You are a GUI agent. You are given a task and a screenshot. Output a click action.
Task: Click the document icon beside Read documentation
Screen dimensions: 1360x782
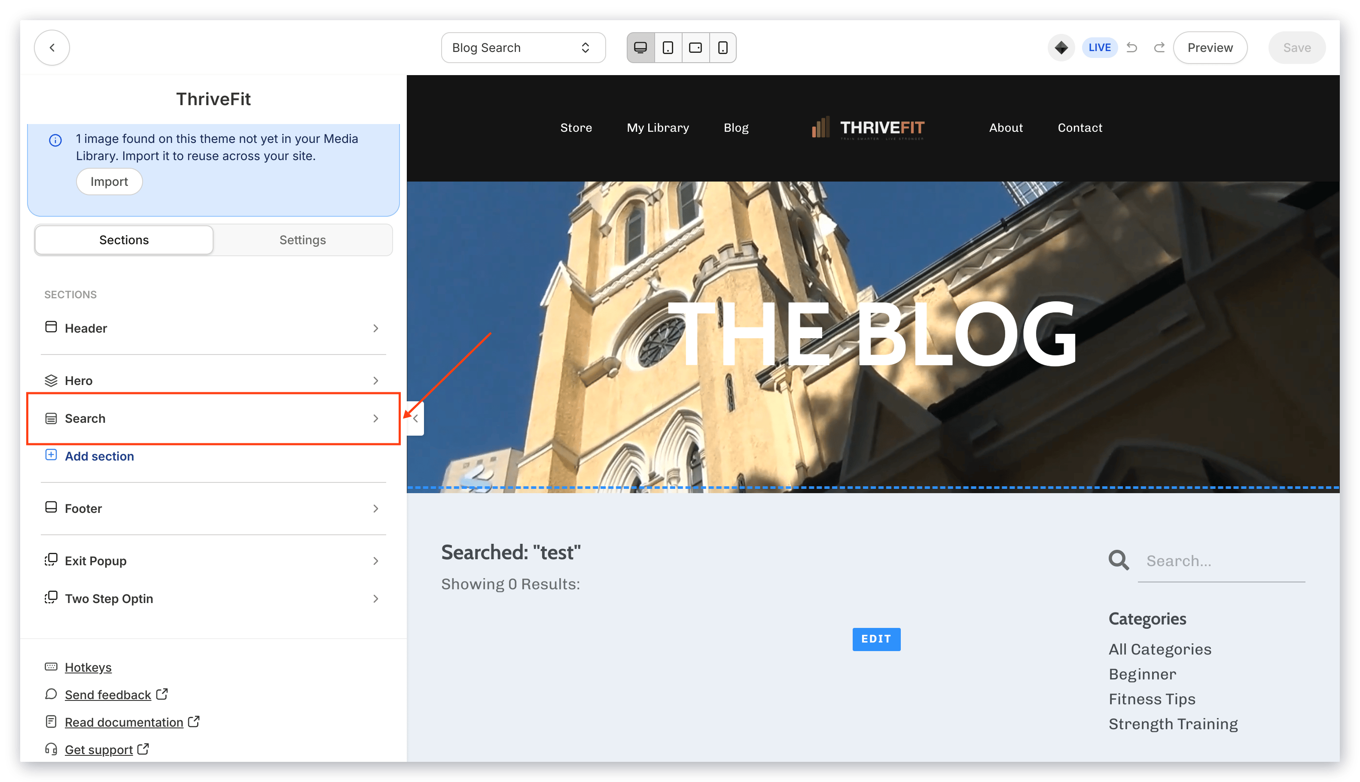[51, 721]
